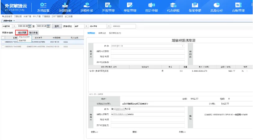The width and height of the screenshot is (253, 140).
Task: Choose 直连开票 from the dropdown menu
Action: click(22, 40)
